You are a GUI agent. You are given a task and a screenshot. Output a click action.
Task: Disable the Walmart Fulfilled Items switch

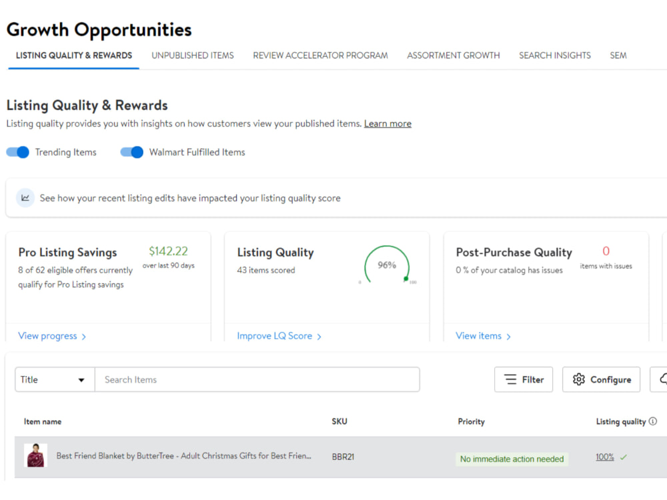pos(132,152)
